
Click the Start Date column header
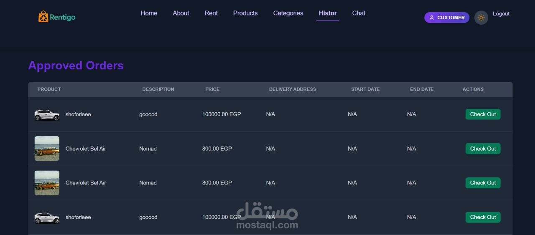coord(365,89)
